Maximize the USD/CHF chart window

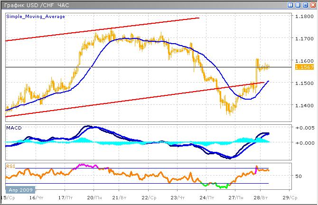pyautogui.click(x=305, y=5)
